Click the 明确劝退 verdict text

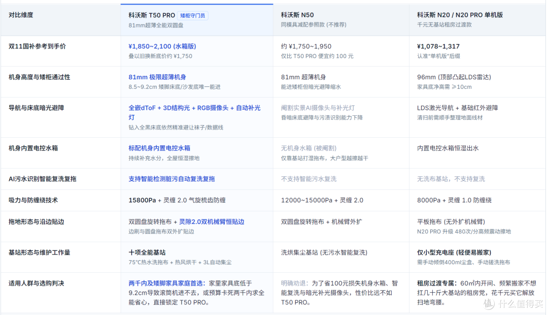click(294, 283)
